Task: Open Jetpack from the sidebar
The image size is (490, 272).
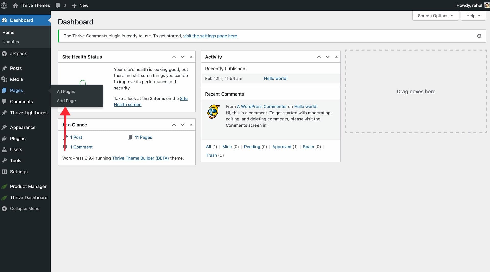Action: (x=18, y=53)
